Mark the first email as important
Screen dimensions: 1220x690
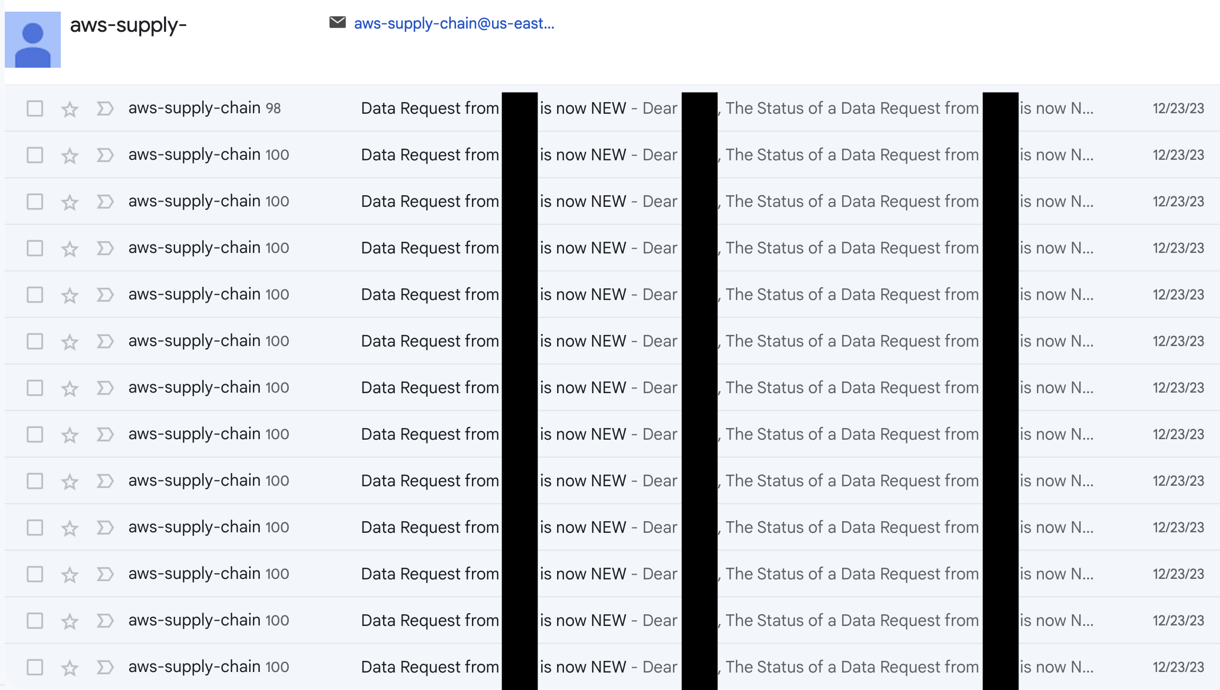coord(104,108)
